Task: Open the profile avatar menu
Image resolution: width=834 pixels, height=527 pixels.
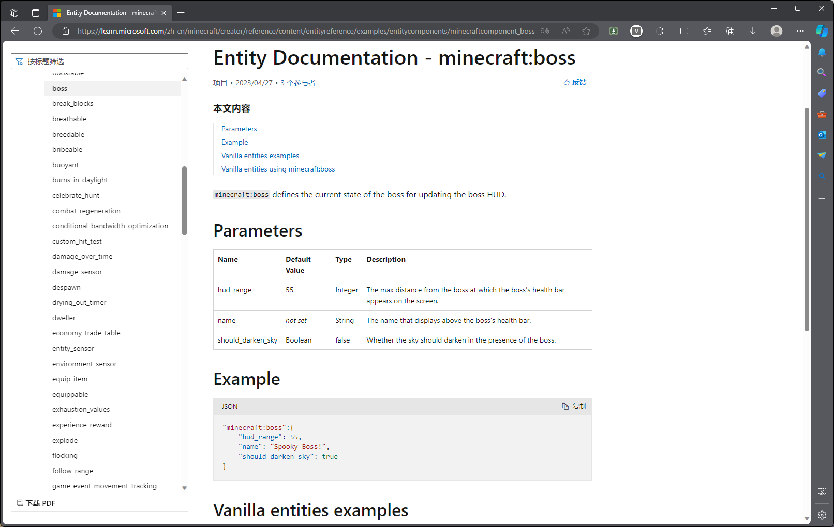Action: [x=777, y=31]
